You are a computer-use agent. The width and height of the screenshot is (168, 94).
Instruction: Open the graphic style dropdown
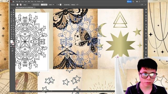tap(62, 5)
